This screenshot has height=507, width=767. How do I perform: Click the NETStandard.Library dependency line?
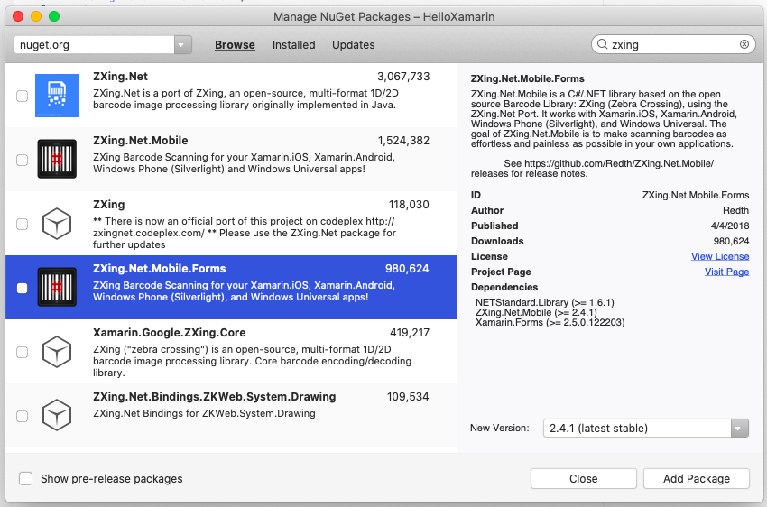click(544, 302)
